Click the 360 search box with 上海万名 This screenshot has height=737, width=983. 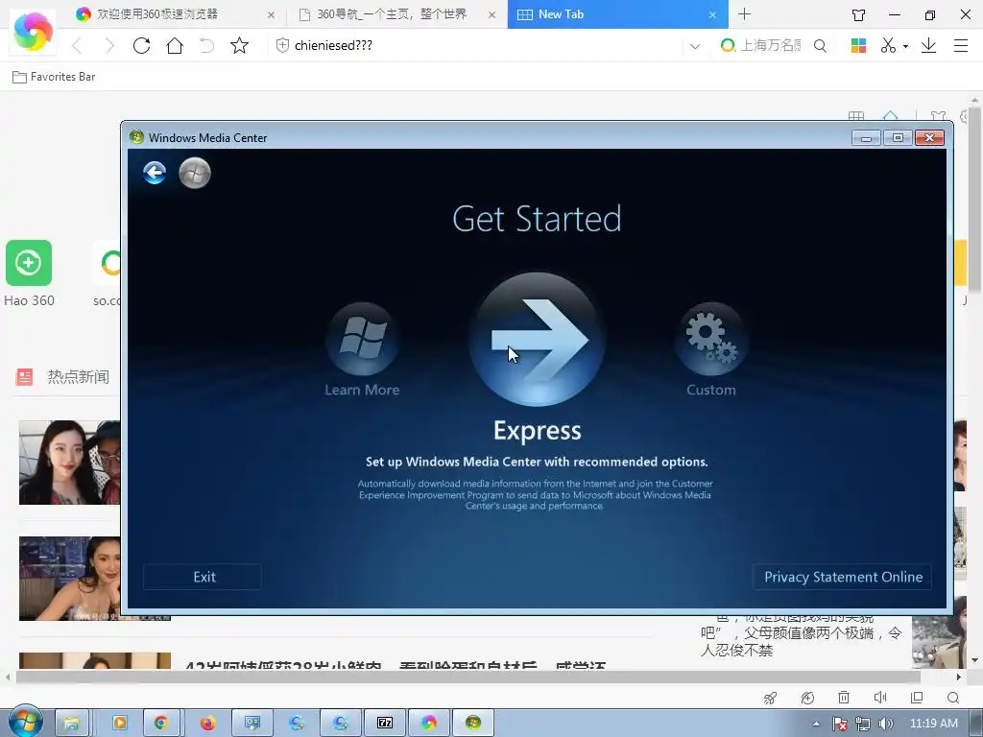click(771, 45)
